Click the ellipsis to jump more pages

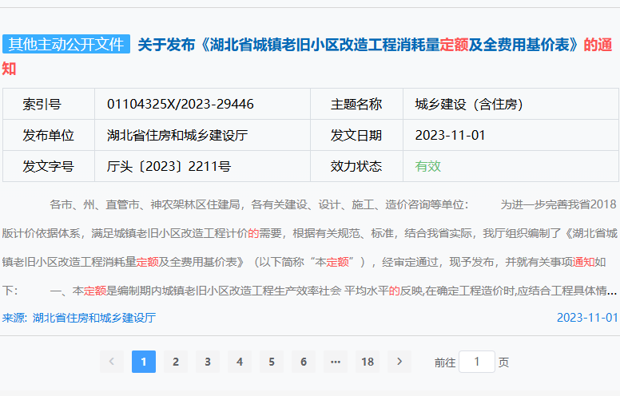coord(336,362)
